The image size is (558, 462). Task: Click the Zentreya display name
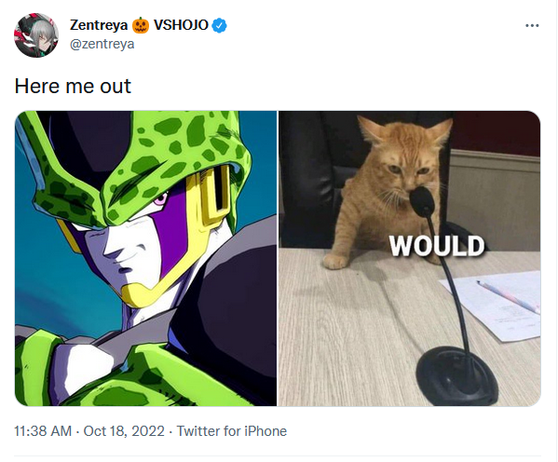tap(99, 25)
